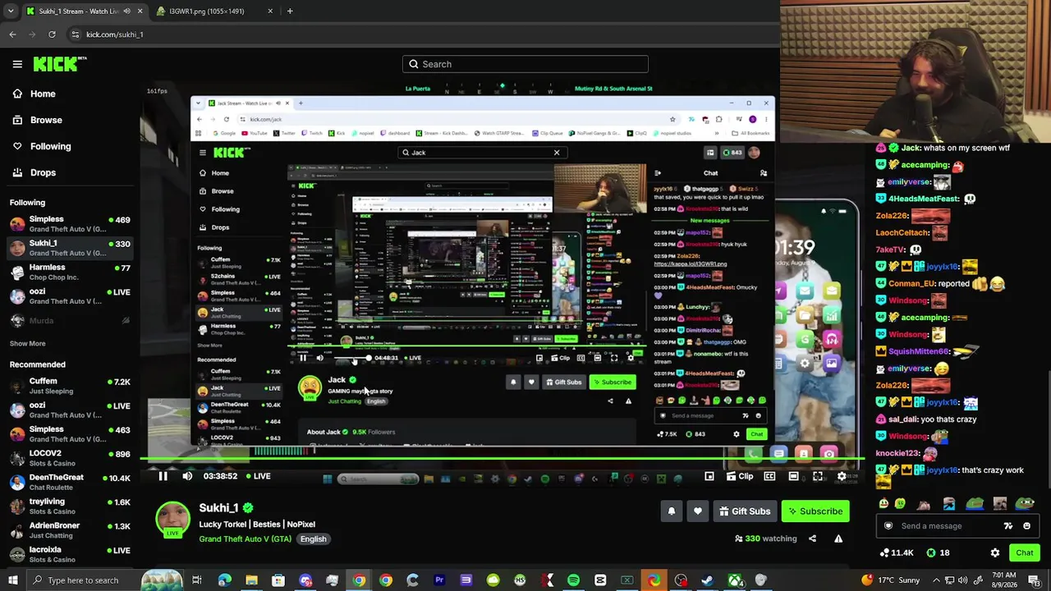
Task: Open treyliving channel in Recommended list
Action: pos(70,506)
